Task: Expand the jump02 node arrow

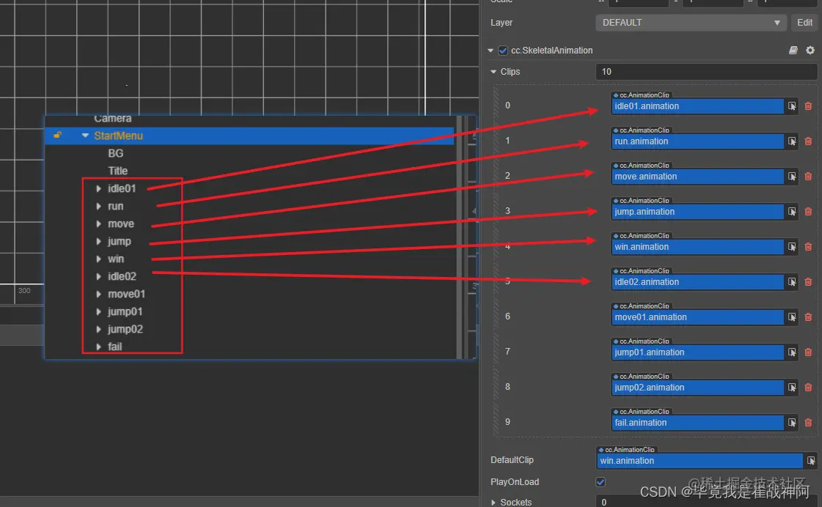Action: pos(98,330)
